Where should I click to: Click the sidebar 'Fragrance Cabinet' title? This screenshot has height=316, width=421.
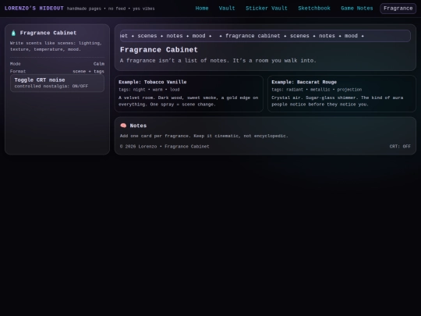[x=48, y=33]
